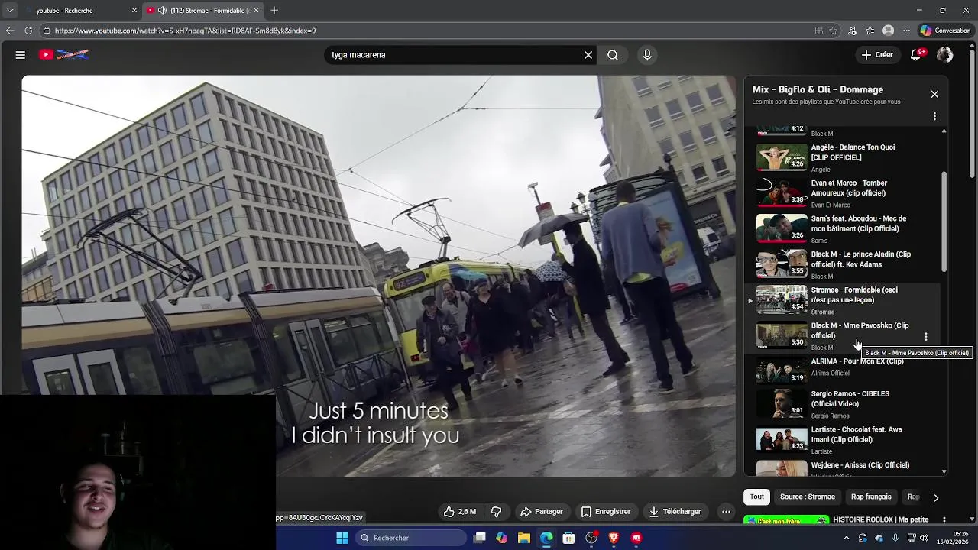This screenshot has height=550, width=978.
Task: Dislike the video
Action: pos(496,512)
